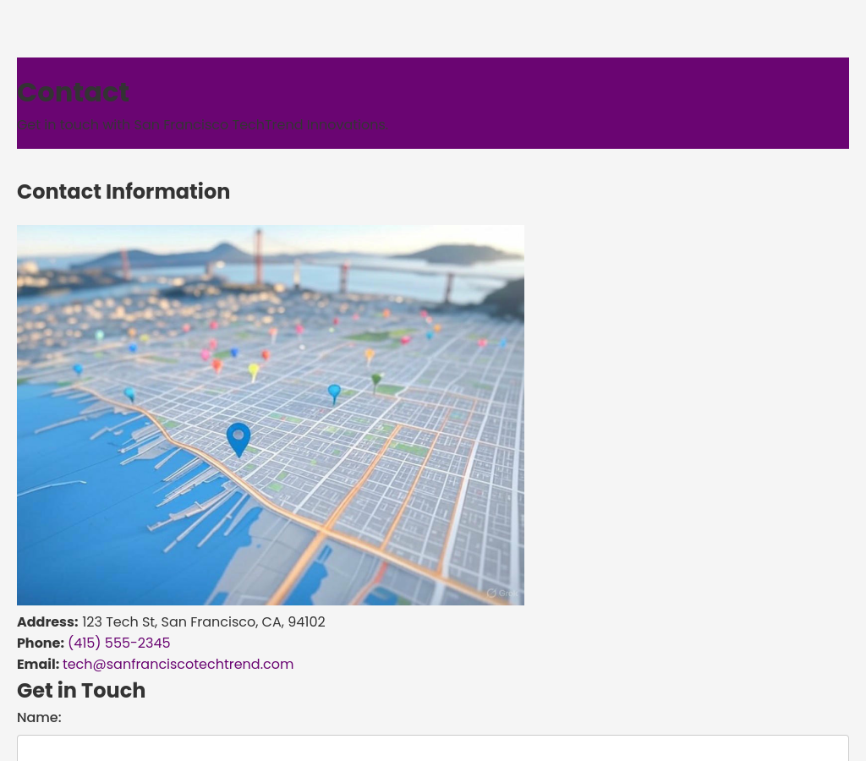Click the bold Email: label
Image resolution: width=866 pixels, height=761 pixels.
[x=38, y=665]
